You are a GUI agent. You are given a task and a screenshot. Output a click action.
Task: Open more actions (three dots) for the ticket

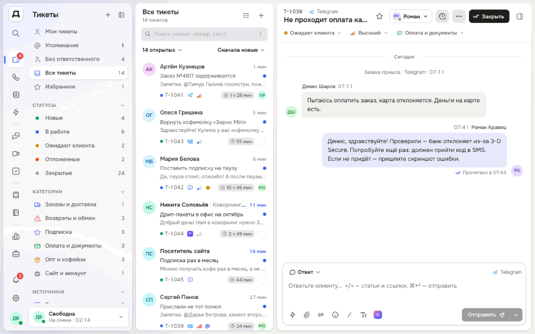(459, 16)
